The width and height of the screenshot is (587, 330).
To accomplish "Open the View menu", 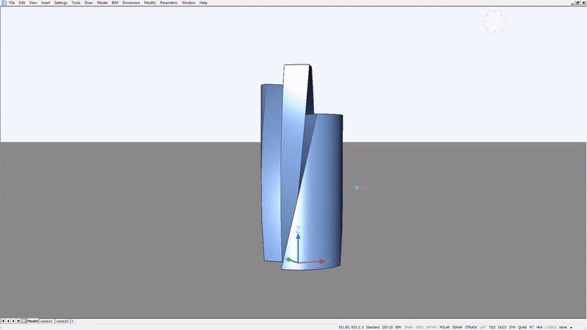I will [x=33, y=3].
